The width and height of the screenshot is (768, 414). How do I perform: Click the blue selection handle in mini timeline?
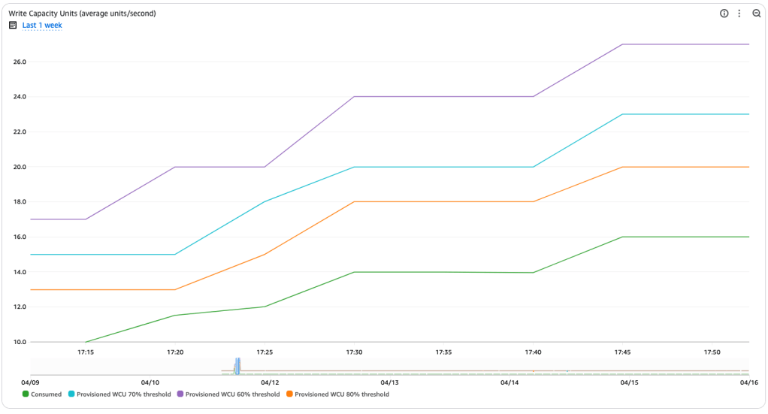(237, 367)
